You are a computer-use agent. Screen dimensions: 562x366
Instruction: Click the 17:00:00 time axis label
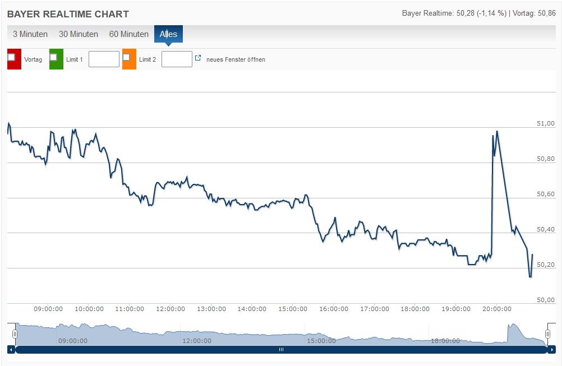(x=375, y=309)
